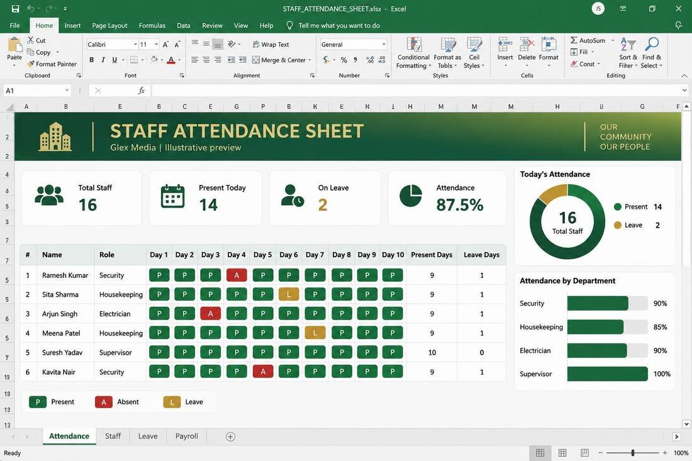This screenshot has width=692, height=461.
Task: Click the Format cells icon
Action: 549,45
